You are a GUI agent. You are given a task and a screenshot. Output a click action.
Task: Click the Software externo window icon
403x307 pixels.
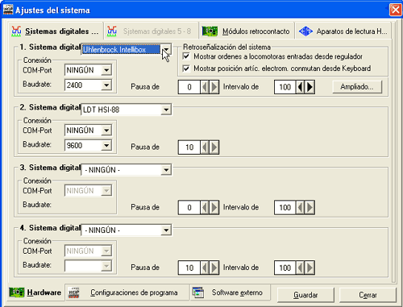pos(198,292)
